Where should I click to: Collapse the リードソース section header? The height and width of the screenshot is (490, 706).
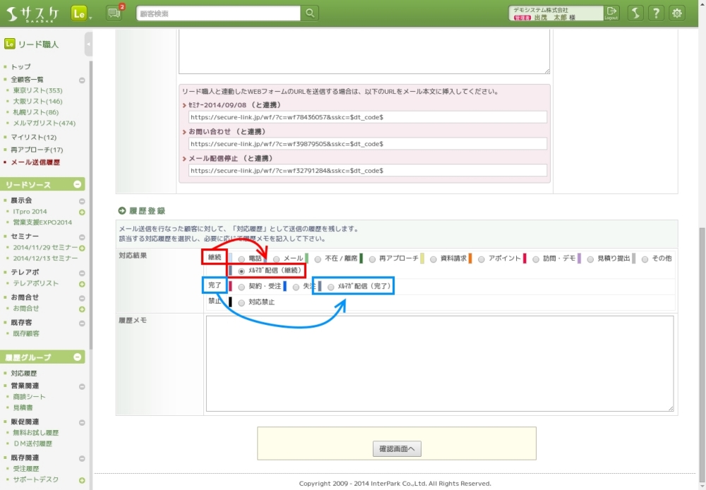click(x=78, y=184)
